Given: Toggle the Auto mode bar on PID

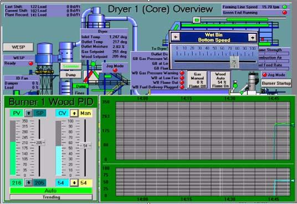Looking at the screenshot, I should pyautogui.click(x=51, y=190).
